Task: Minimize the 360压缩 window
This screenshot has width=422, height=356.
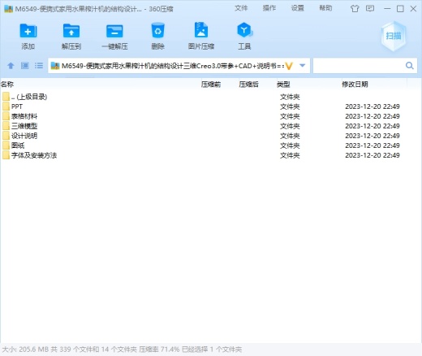Action: point(387,9)
